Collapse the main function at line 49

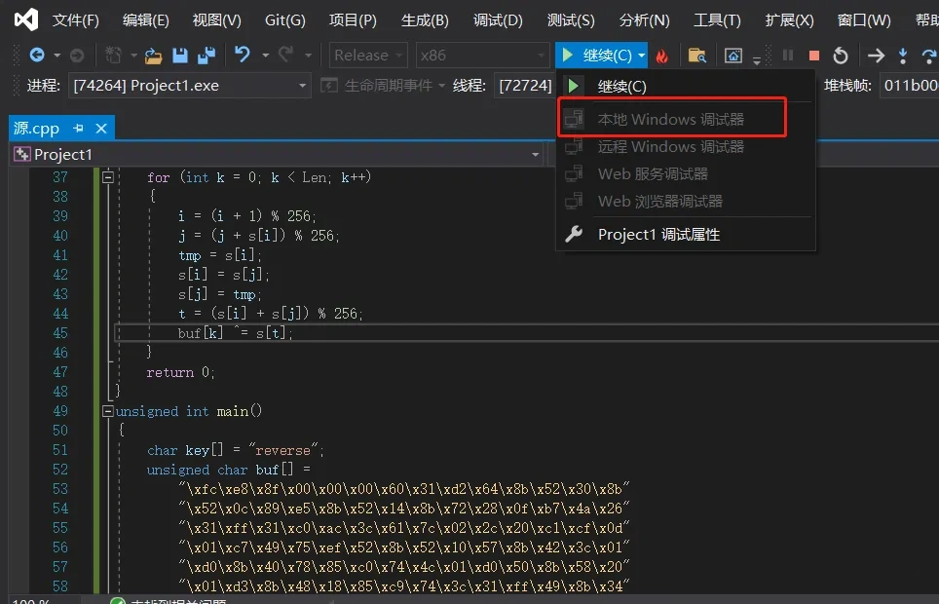click(x=108, y=411)
